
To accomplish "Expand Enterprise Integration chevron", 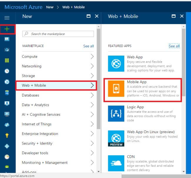I will point(92,134).
